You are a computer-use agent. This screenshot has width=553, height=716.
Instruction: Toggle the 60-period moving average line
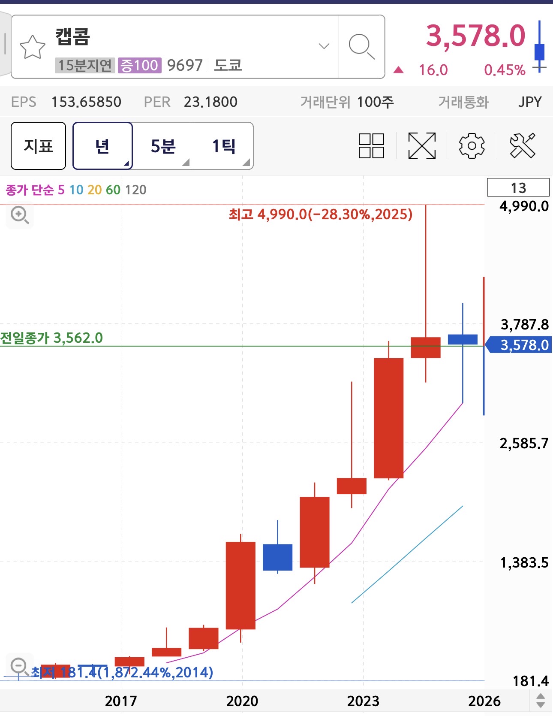113,190
